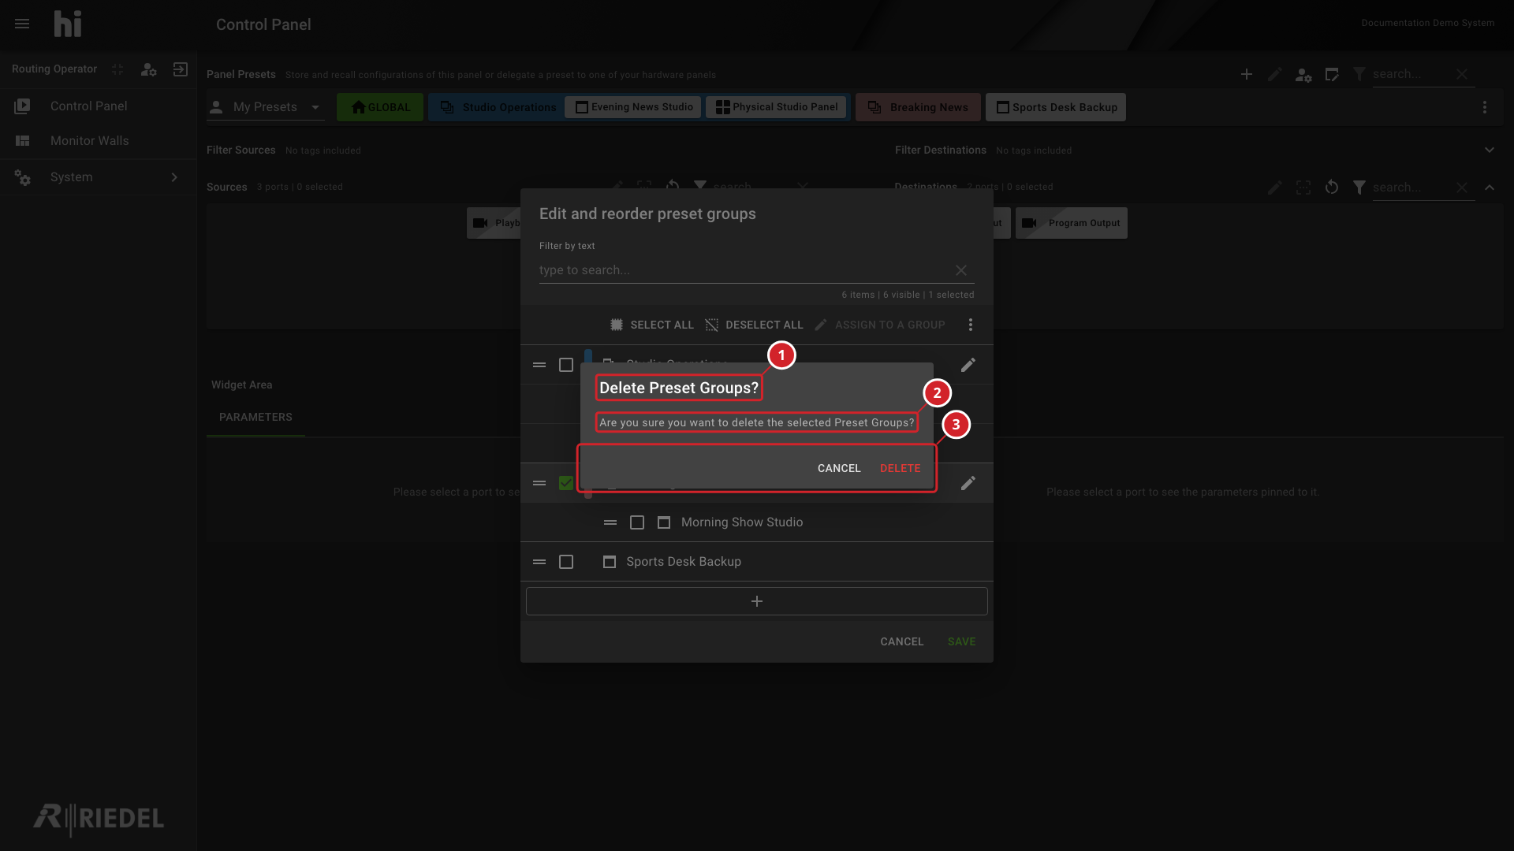The width and height of the screenshot is (1514, 851).
Task: Open Control Panel in the sidebar
Action: pyautogui.click(x=98, y=106)
